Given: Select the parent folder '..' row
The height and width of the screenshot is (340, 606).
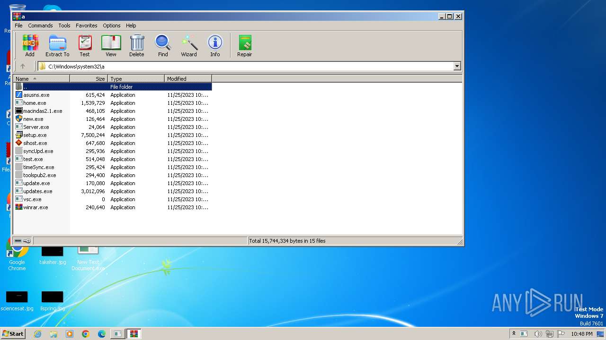Looking at the screenshot, I should pyautogui.click(x=113, y=87).
